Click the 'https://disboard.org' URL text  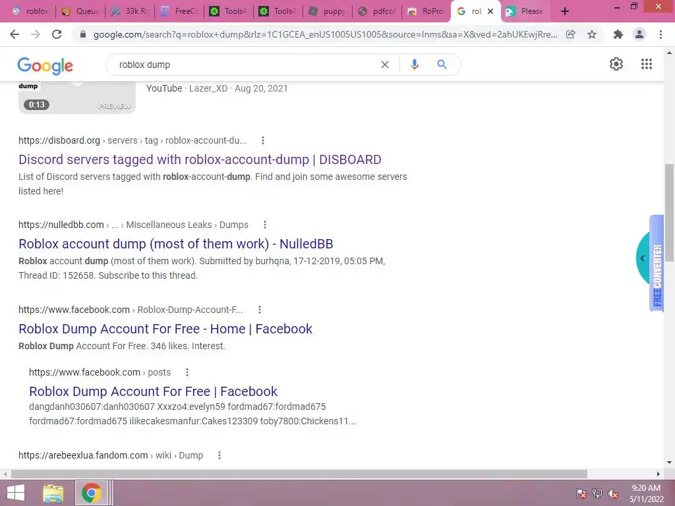click(59, 140)
